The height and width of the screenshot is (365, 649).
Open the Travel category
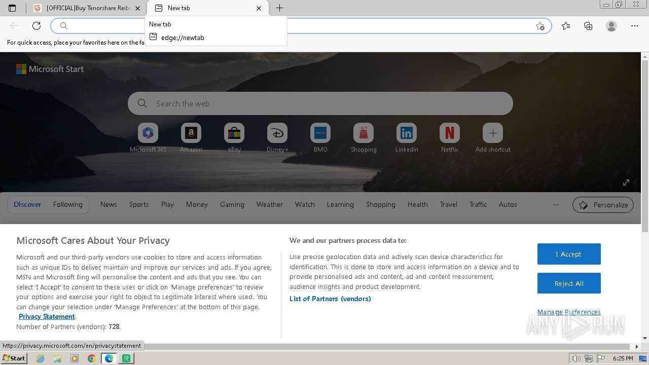[x=449, y=204]
